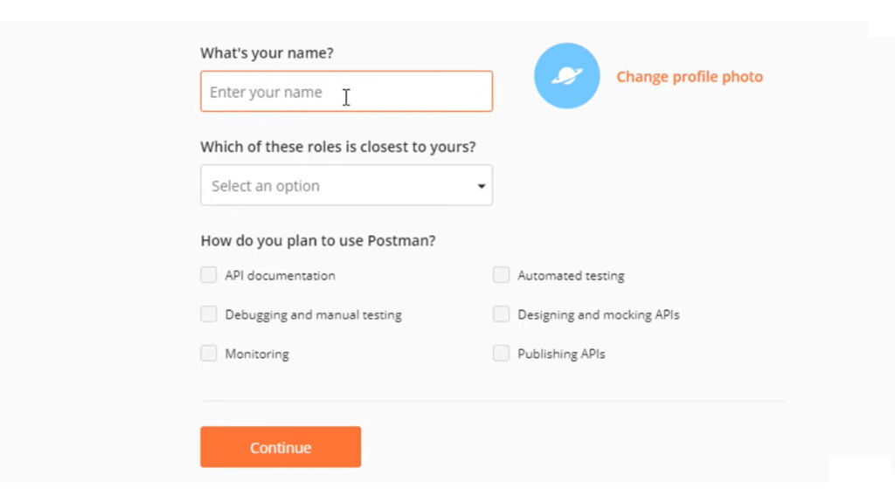Image resolution: width=895 pixels, height=503 pixels.
Task: Check the Publishing APIs checkbox
Action: click(501, 354)
